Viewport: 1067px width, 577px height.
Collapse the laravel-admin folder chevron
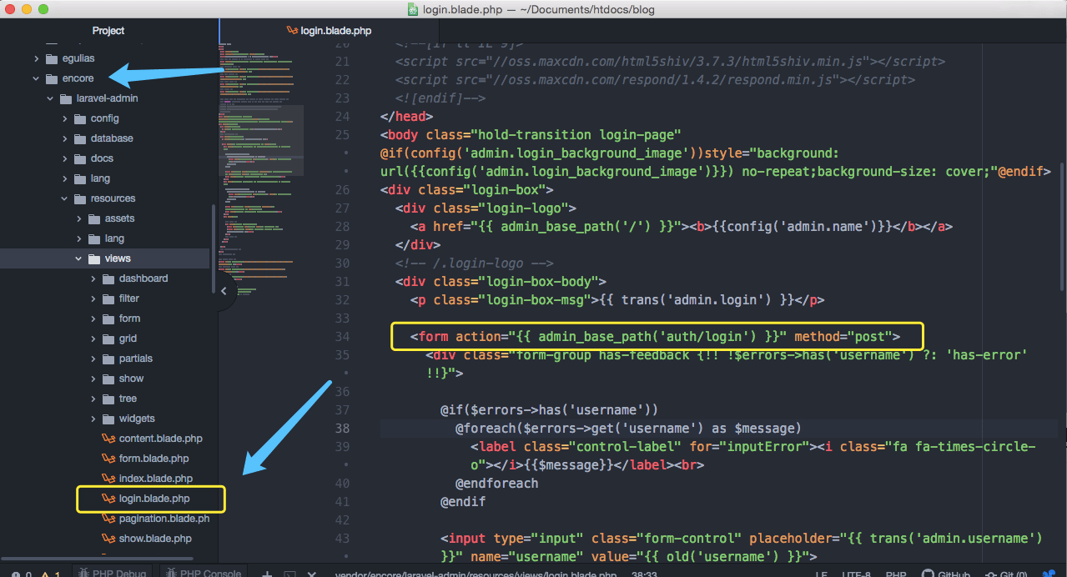point(50,98)
